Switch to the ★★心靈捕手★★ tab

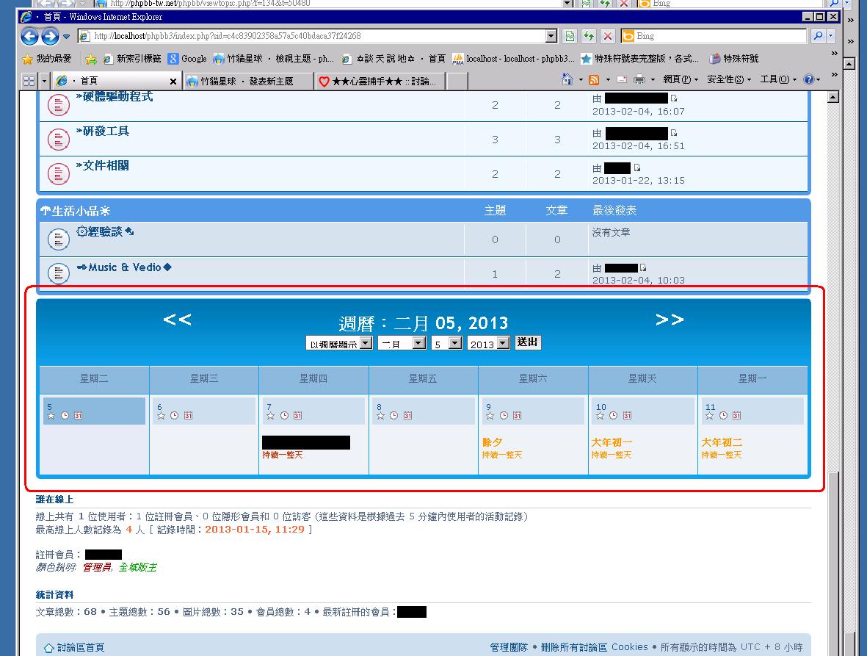coord(380,82)
